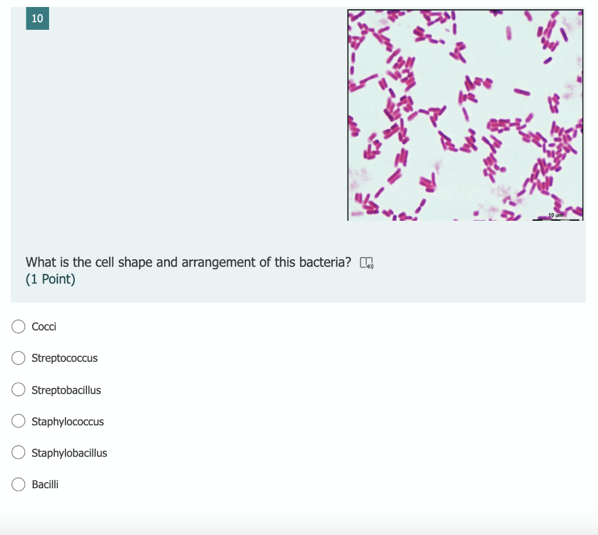
Task: Select the Streptococcus radio button
Action: [18, 358]
